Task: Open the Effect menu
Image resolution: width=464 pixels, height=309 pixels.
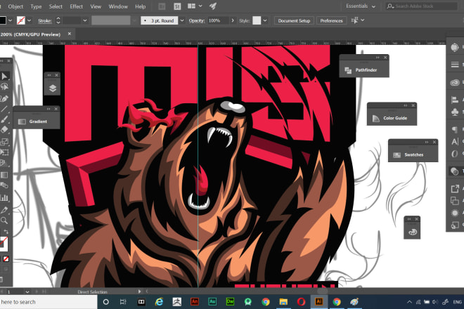Action: click(x=76, y=6)
